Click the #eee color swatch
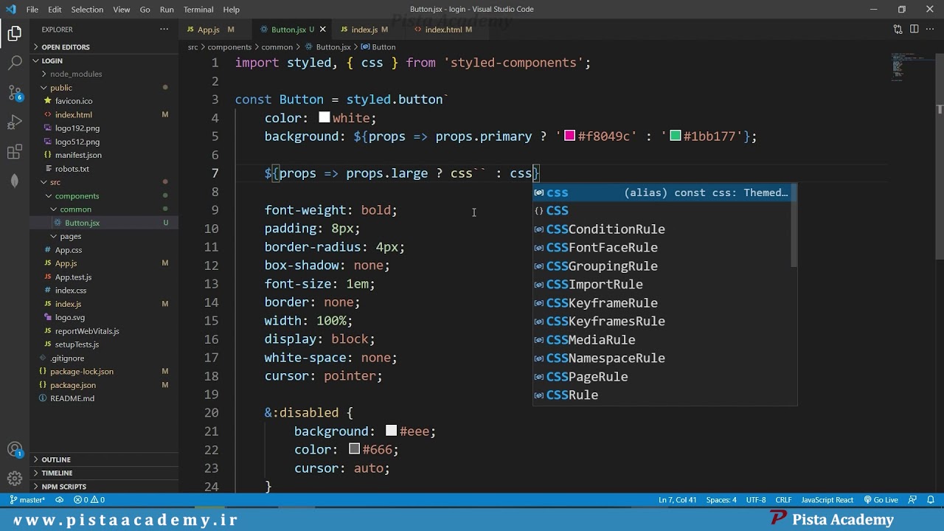 [x=391, y=431]
